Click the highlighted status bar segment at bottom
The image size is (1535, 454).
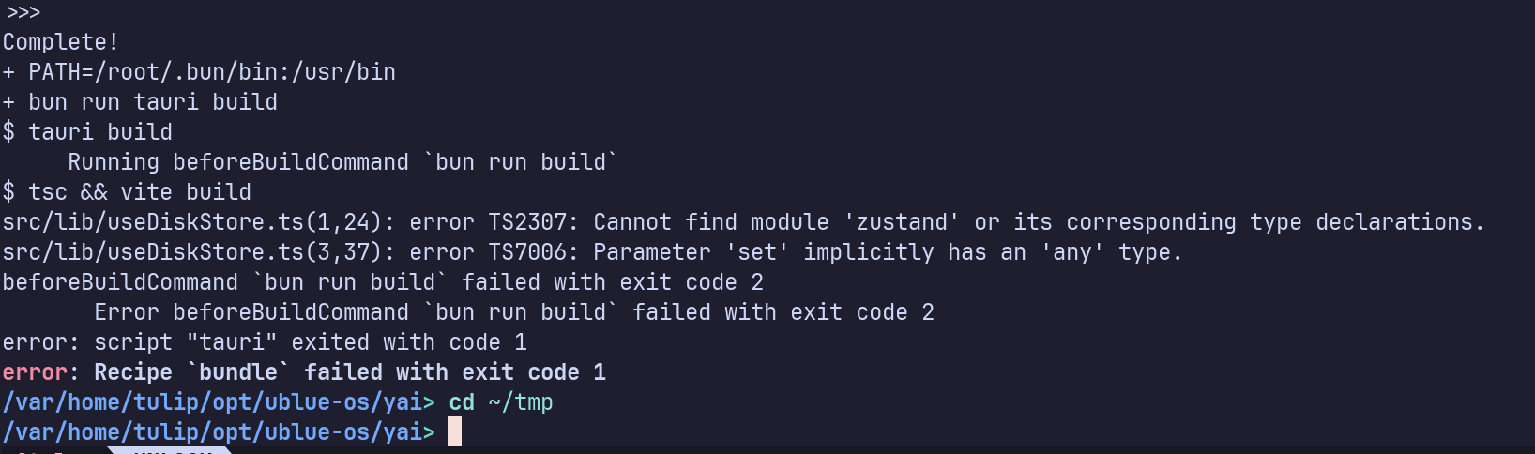169,450
